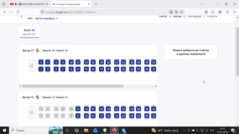Select the Купе: 62 class tab
The image size is (239, 134).
tap(30, 32)
